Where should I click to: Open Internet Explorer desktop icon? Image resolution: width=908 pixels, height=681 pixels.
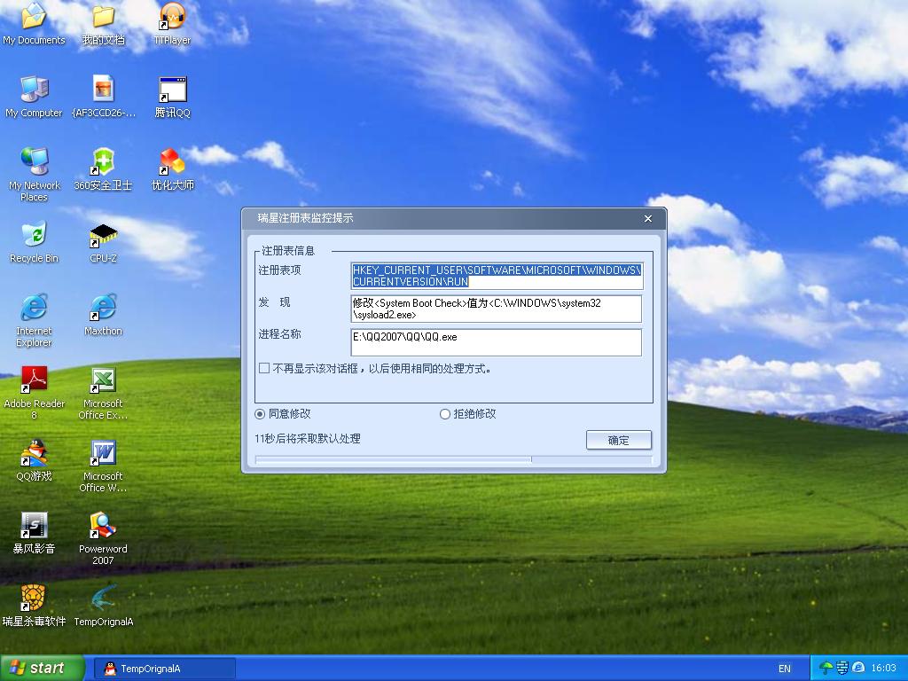pyautogui.click(x=34, y=319)
